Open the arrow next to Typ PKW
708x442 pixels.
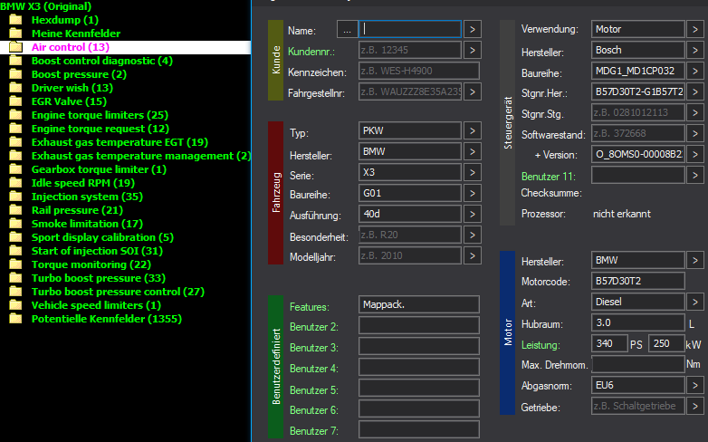point(473,130)
